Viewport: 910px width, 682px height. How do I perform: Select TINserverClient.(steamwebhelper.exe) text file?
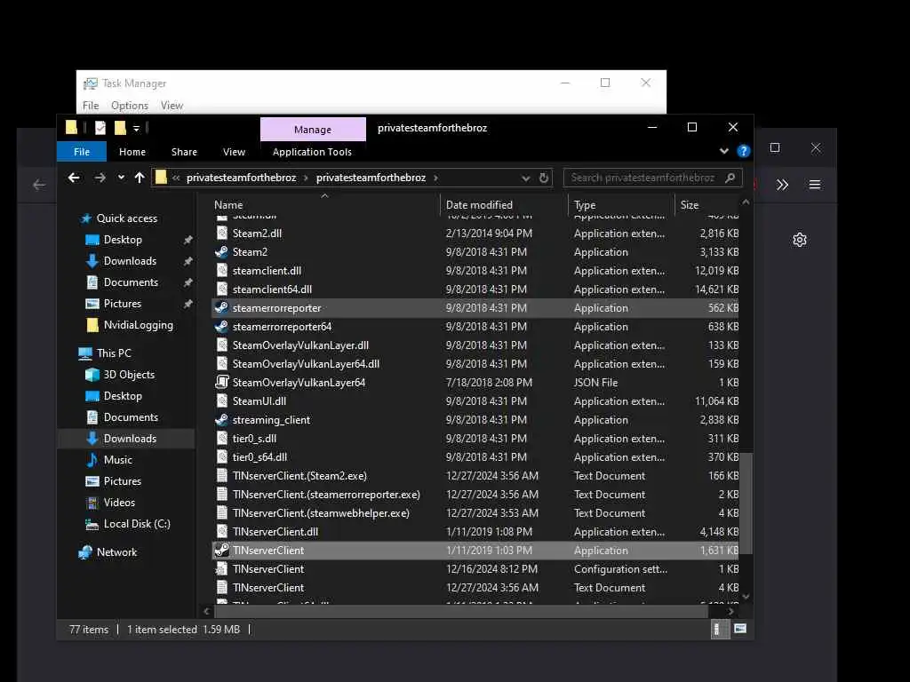(x=475, y=512)
